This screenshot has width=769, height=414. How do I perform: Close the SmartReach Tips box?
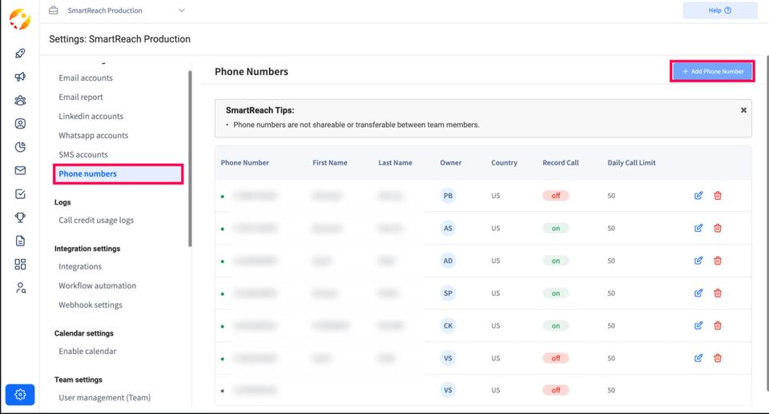[743, 110]
